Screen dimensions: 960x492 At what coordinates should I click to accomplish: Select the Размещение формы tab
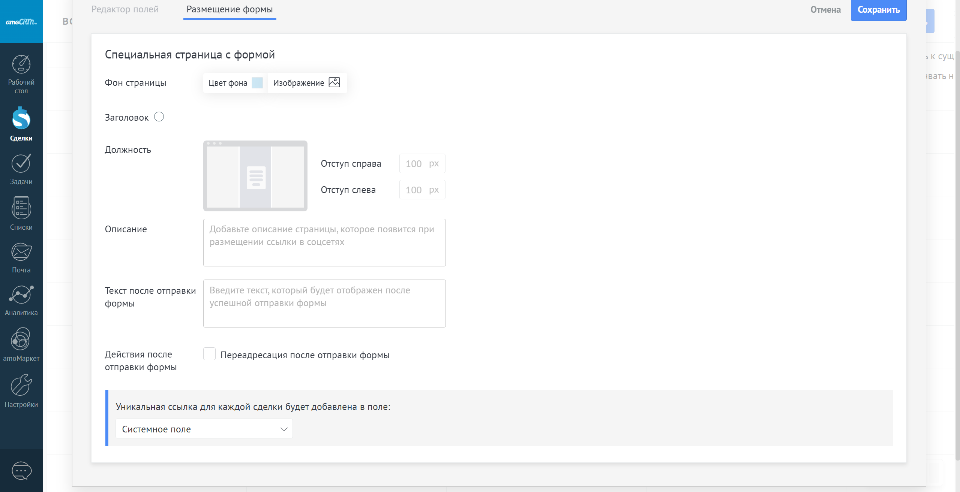229,9
